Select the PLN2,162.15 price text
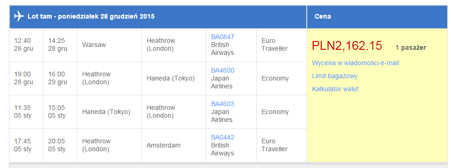This screenshot has height=168, width=451. pyautogui.click(x=347, y=46)
